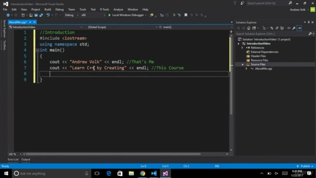Click the feedback icon beside Quick Launch
Image resolution: width=316 pixels, height=178 pixels.
(242, 3)
